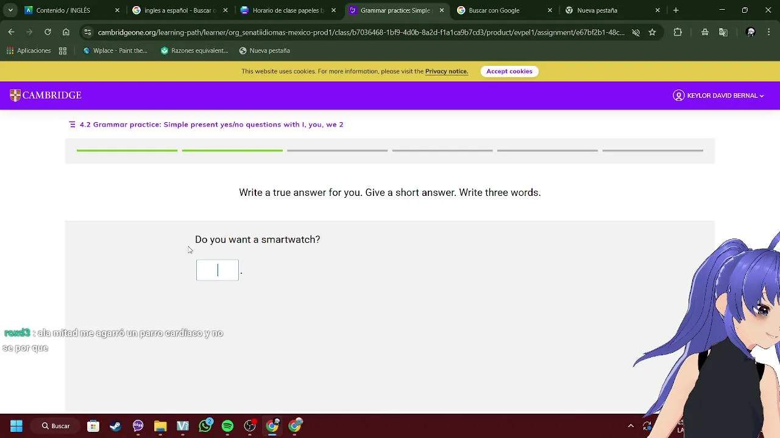The image size is (780, 438).
Task: Open Spotify from the taskbar
Action: click(x=227, y=426)
